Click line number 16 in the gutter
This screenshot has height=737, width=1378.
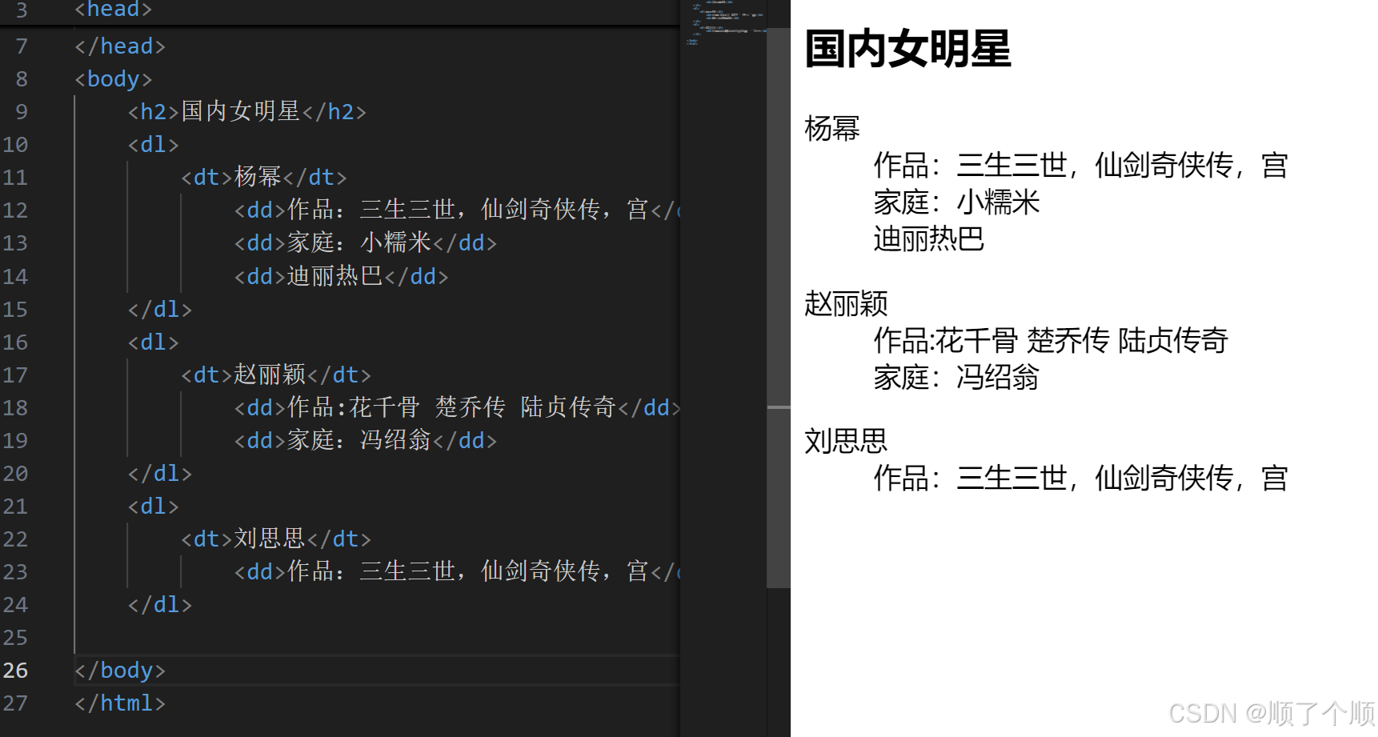[x=15, y=342]
